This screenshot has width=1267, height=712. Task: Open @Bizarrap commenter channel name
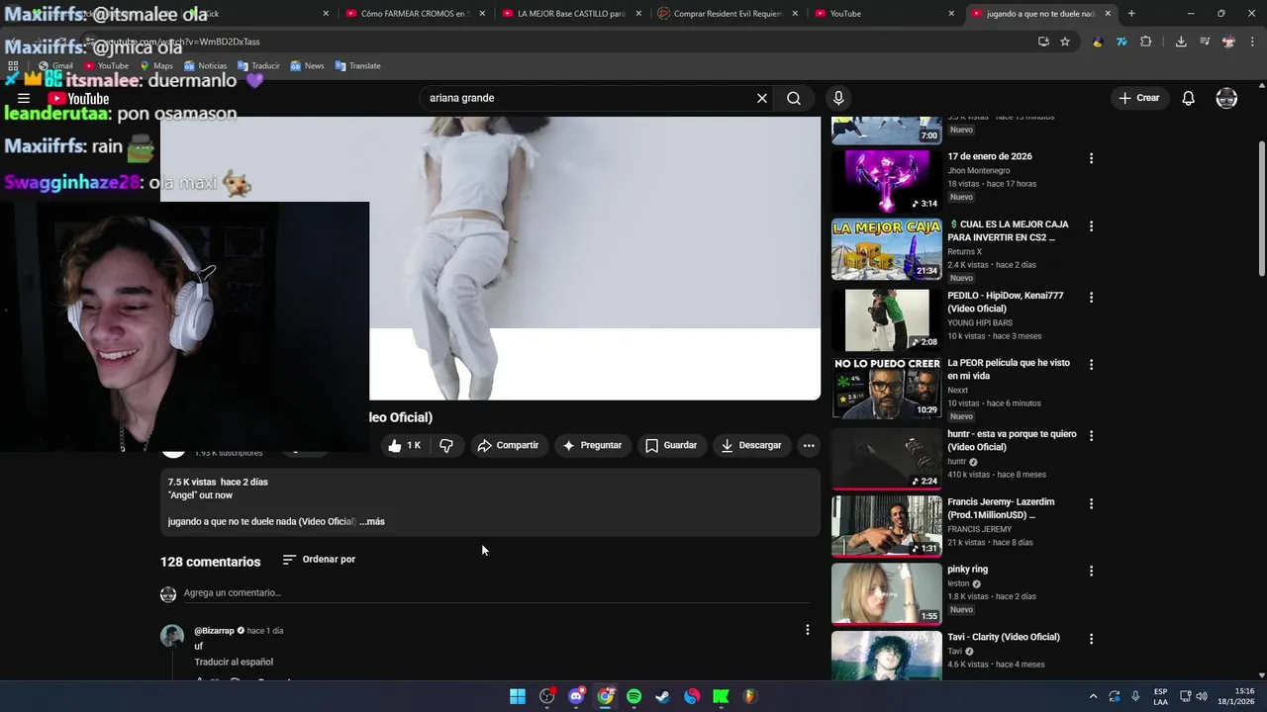(x=214, y=630)
